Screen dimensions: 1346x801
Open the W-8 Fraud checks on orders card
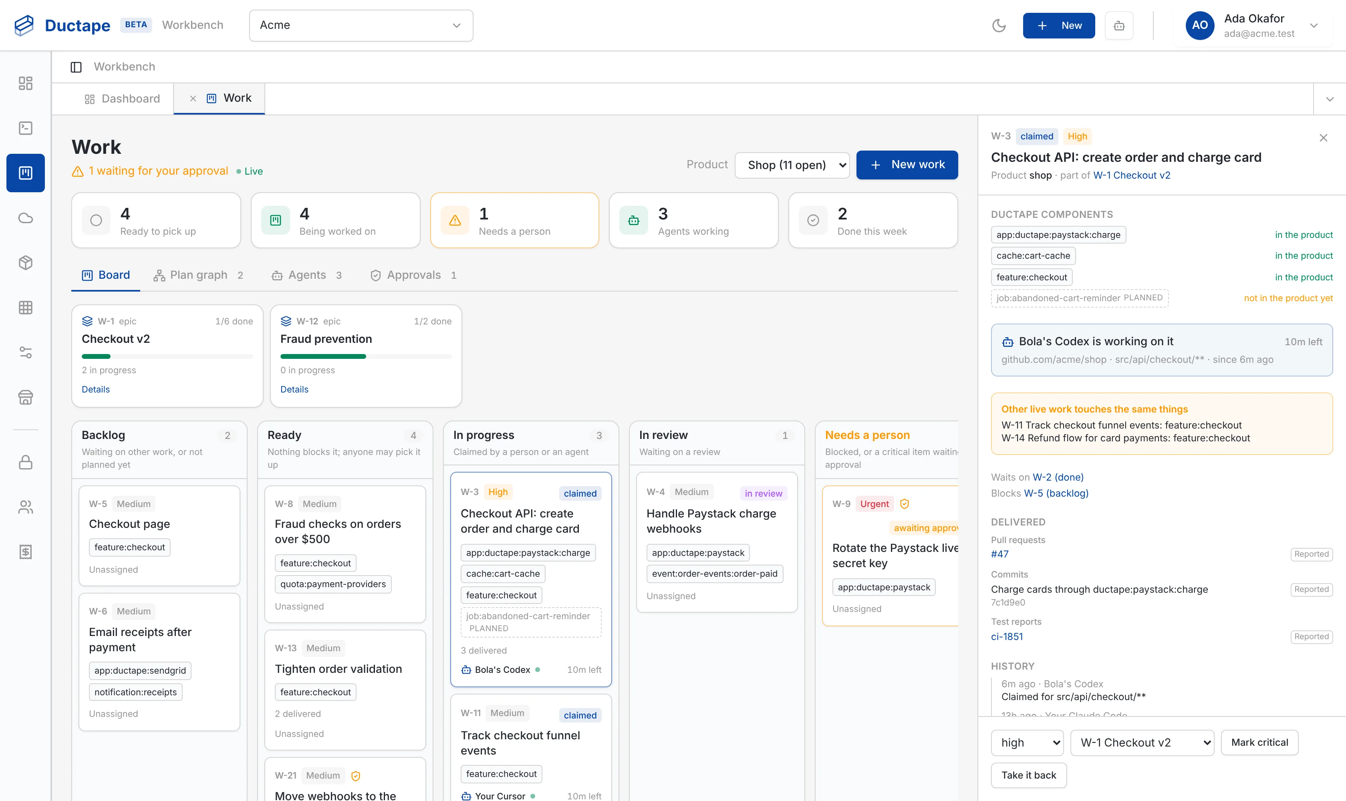point(345,554)
